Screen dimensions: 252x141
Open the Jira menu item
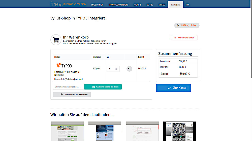(x=187, y=5)
